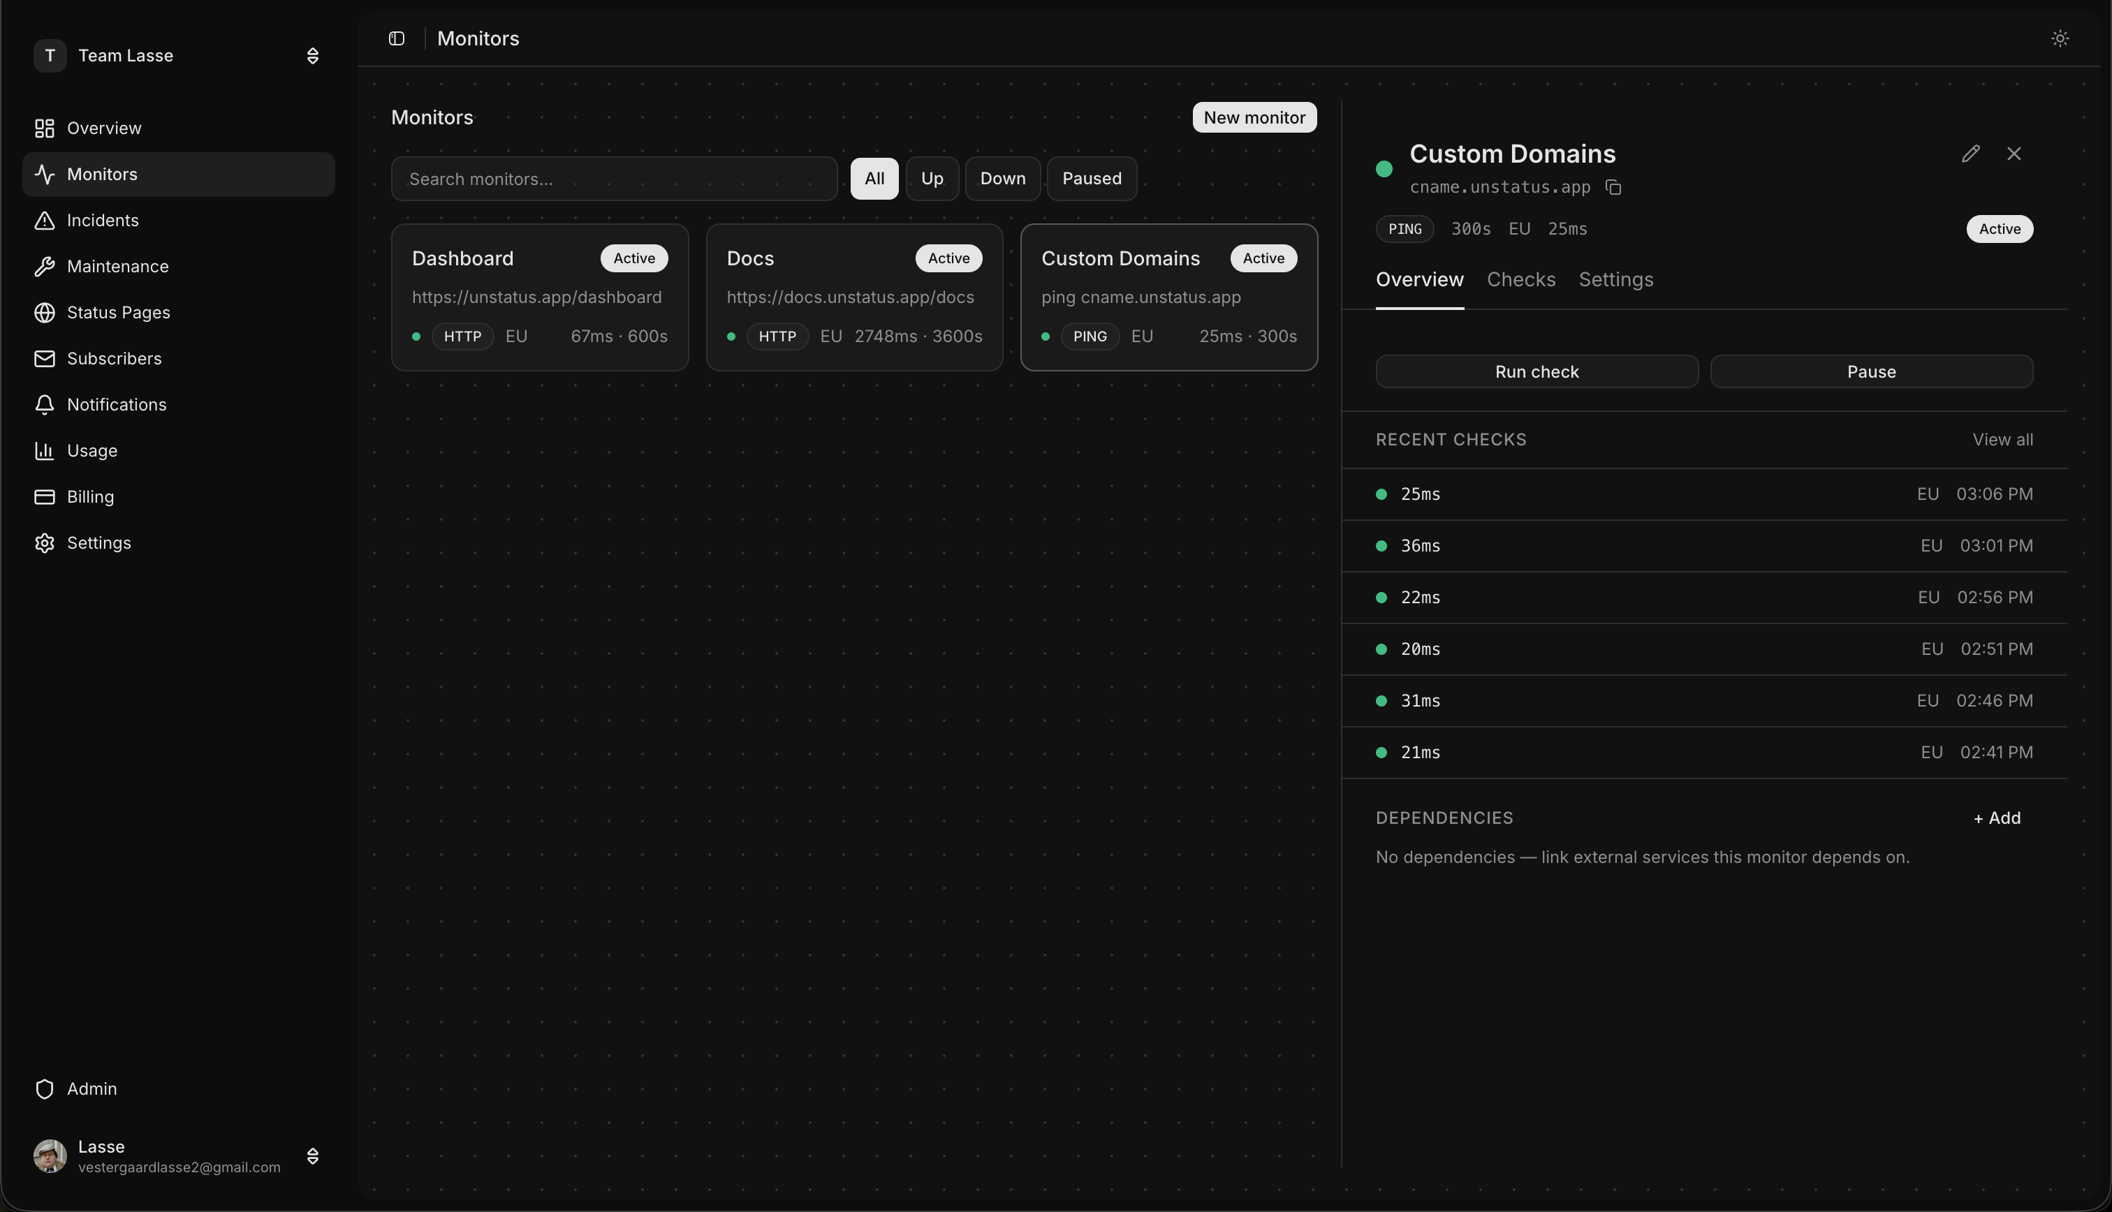2112x1212 pixels.
Task: Click the Admin shield icon
Action: coord(46,1088)
